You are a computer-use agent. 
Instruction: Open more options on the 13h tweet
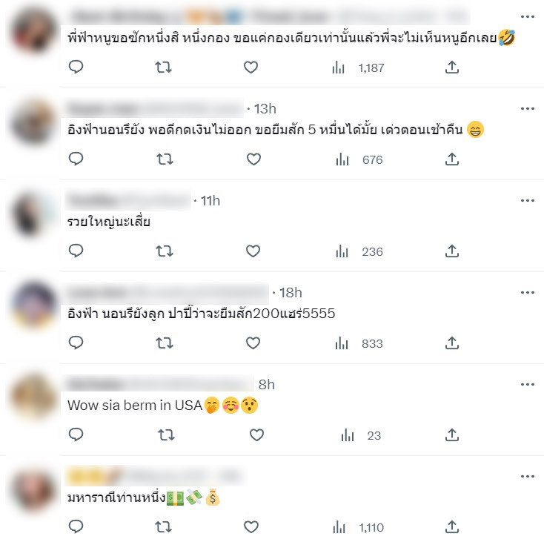[x=528, y=108]
